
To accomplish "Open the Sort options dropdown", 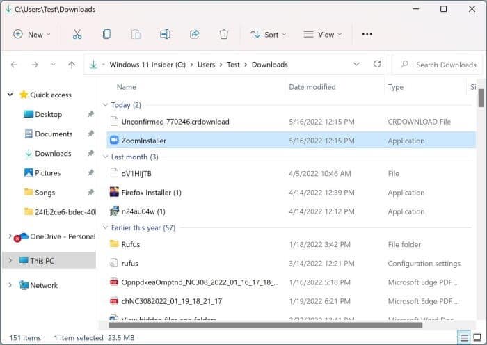I will [269, 35].
